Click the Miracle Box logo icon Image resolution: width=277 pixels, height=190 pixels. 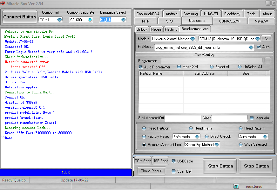click(3, 3)
